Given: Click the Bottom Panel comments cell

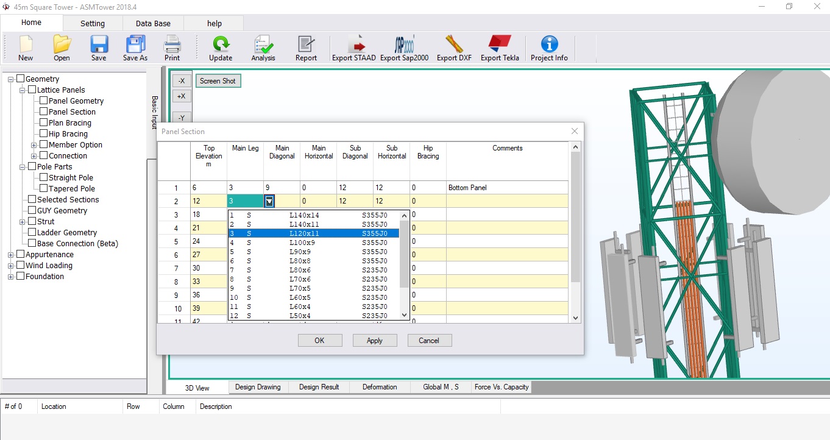Looking at the screenshot, I should pos(507,188).
